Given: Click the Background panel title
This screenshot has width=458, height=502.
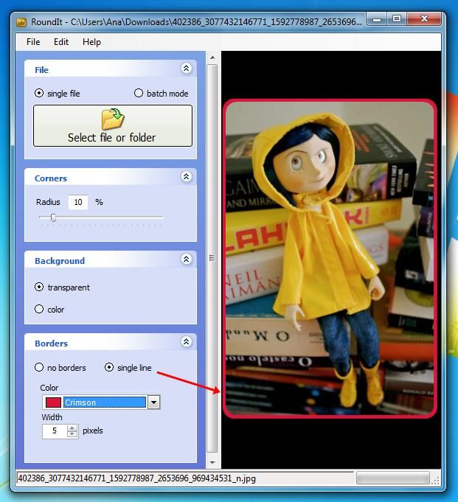Looking at the screenshot, I should coord(60,261).
